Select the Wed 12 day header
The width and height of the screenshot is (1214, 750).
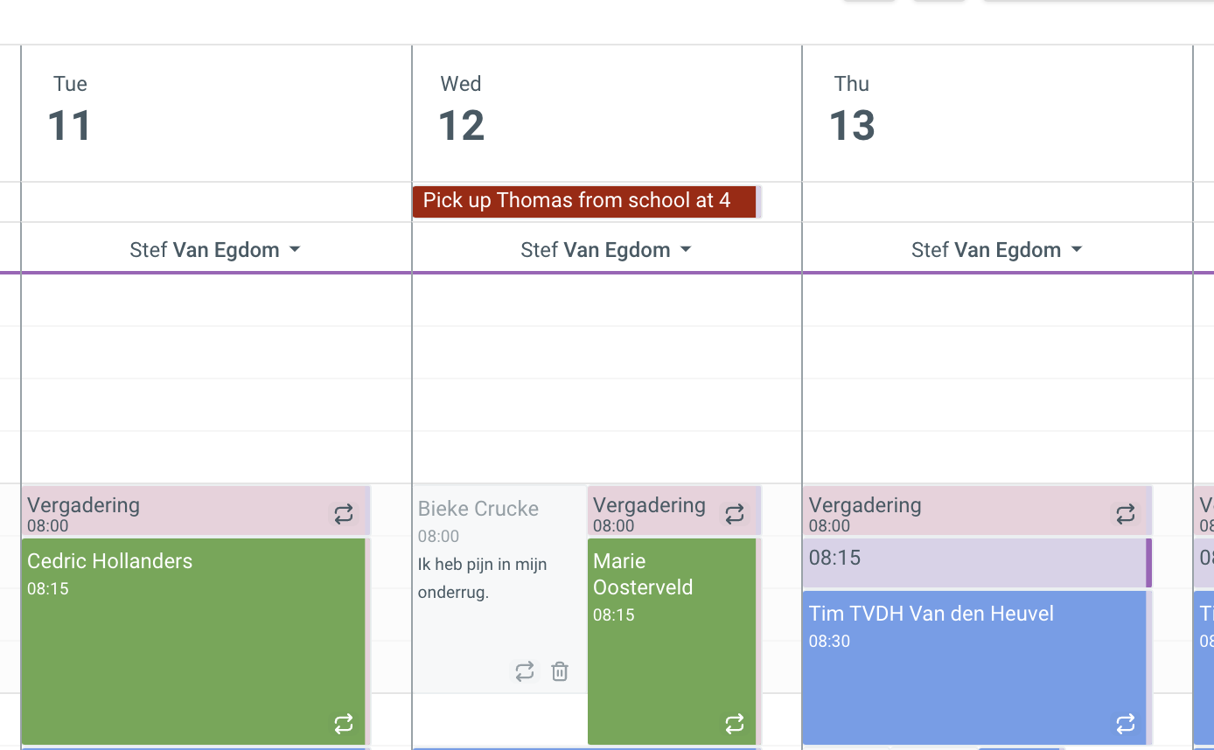tap(461, 114)
